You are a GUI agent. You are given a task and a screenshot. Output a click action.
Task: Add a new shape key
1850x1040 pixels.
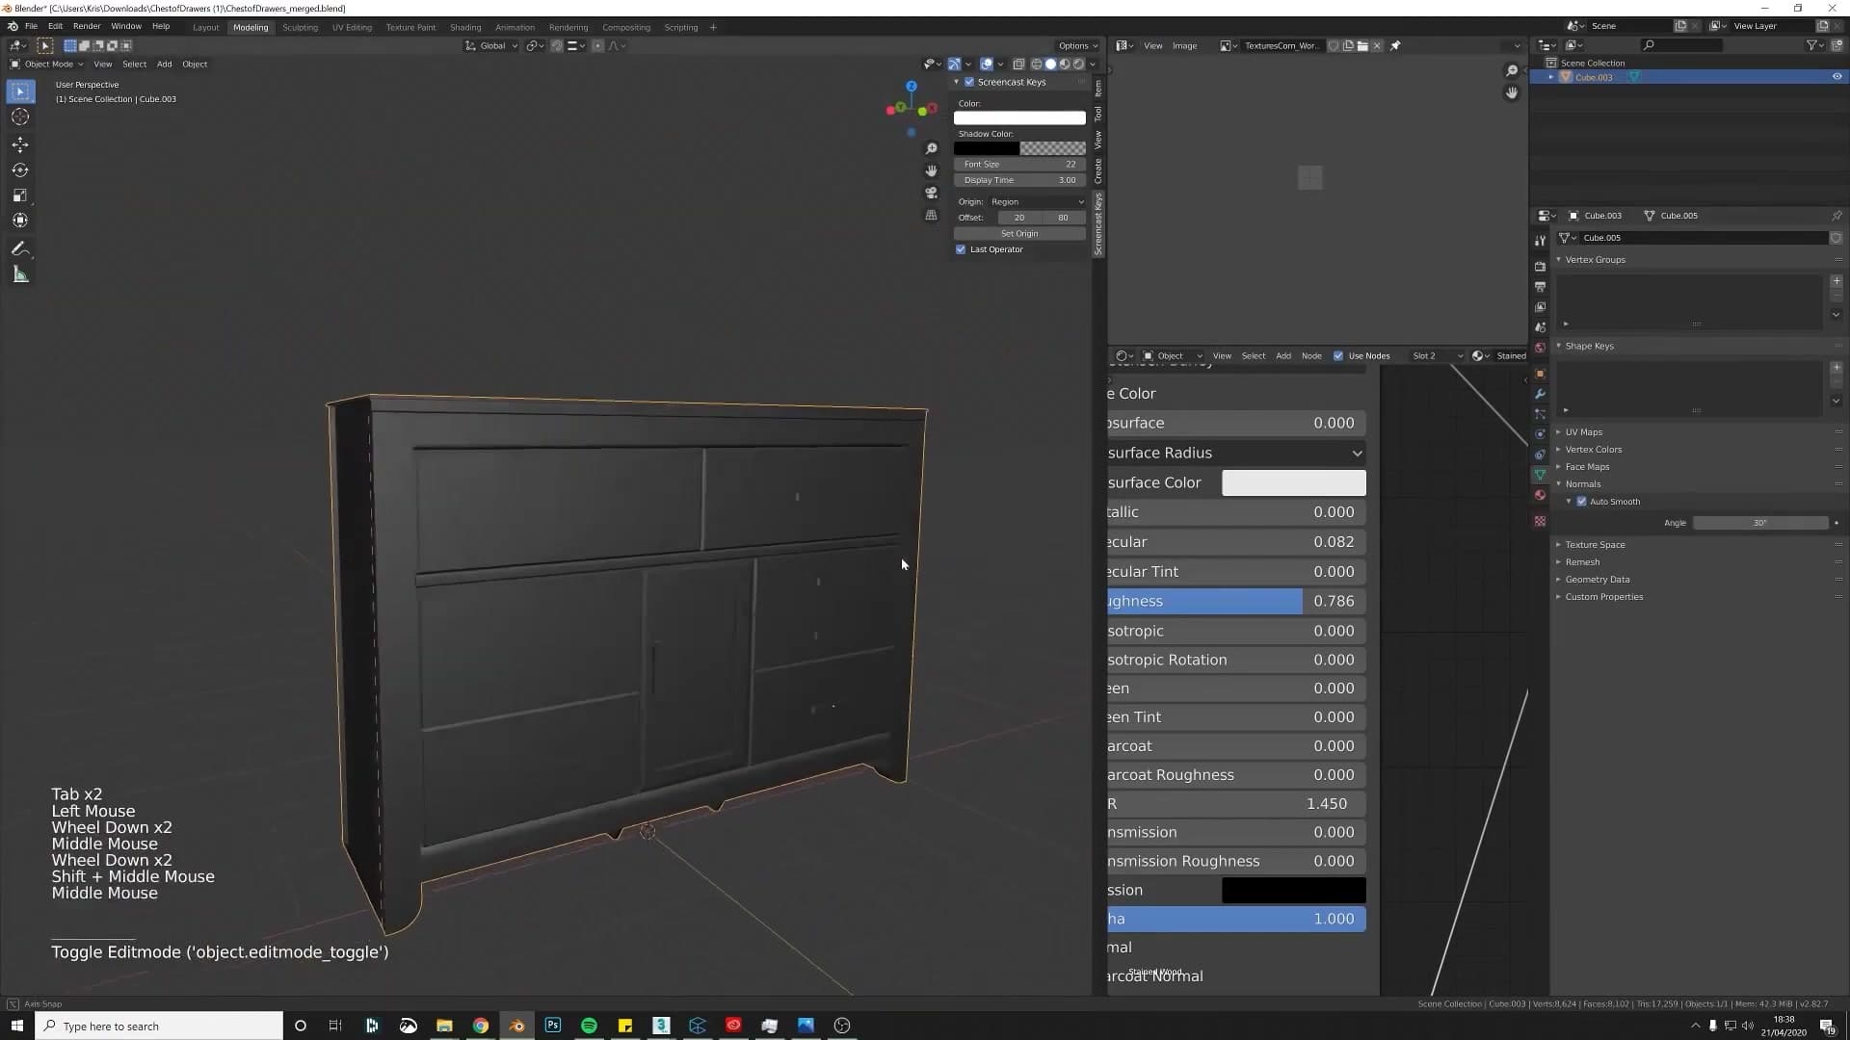pos(1836,368)
